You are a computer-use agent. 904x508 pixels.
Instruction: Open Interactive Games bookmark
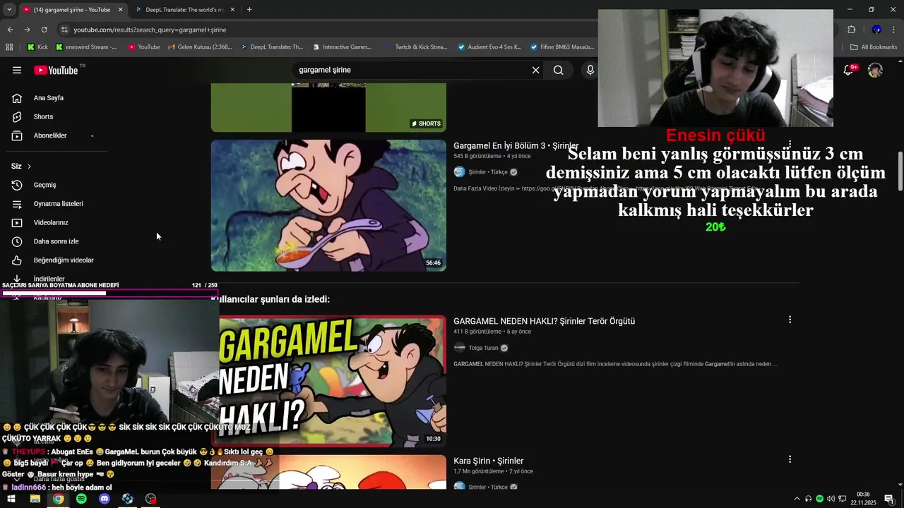[x=341, y=47]
